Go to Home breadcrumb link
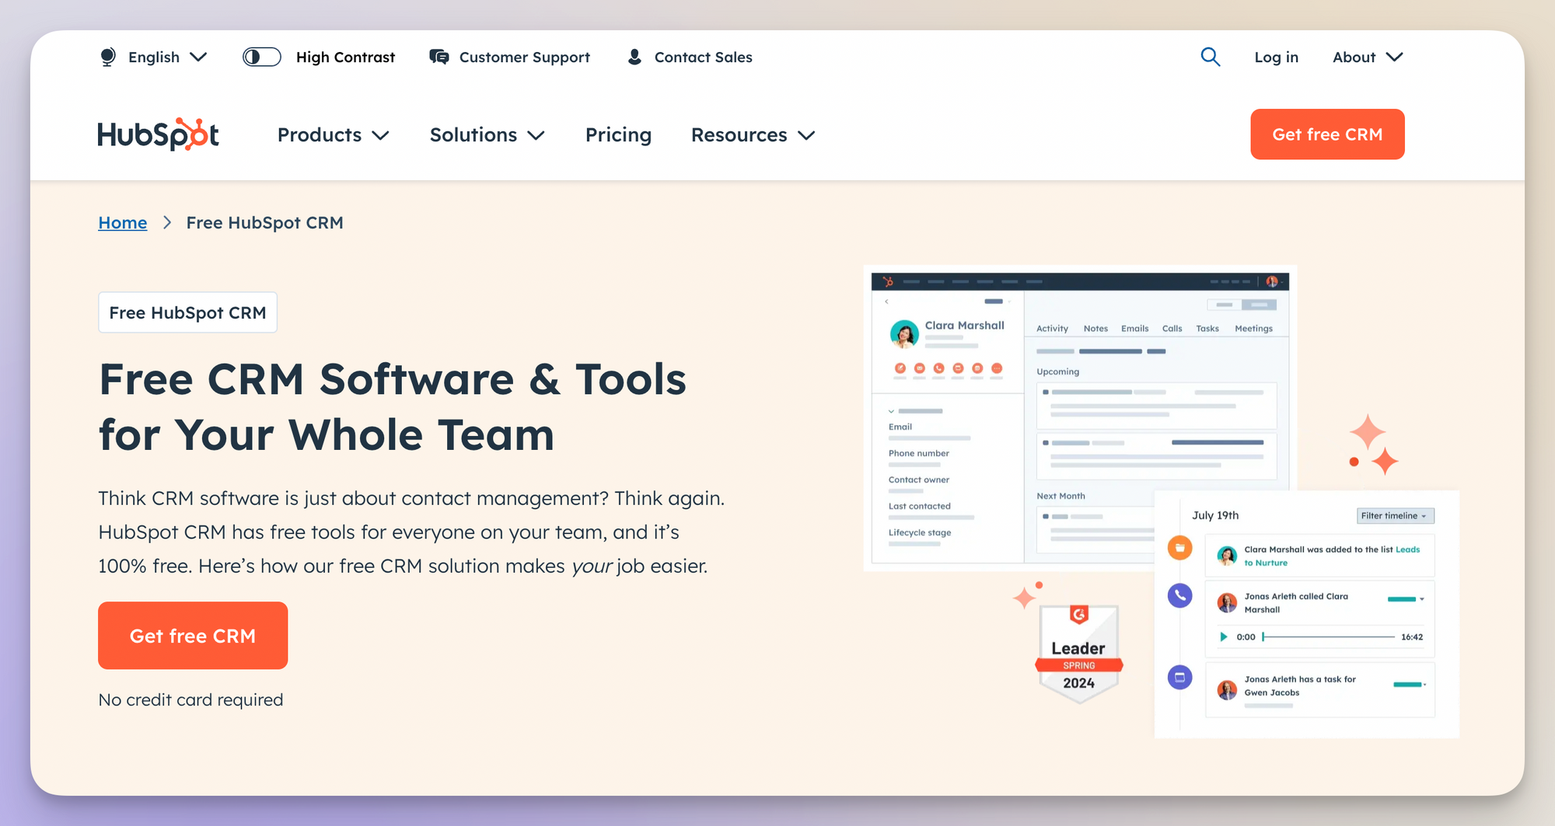 click(122, 223)
